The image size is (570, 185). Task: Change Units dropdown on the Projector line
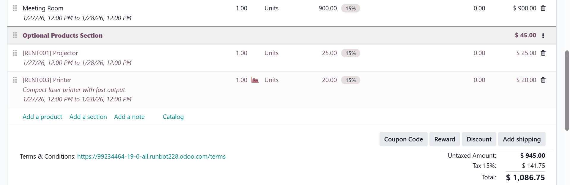click(x=271, y=53)
